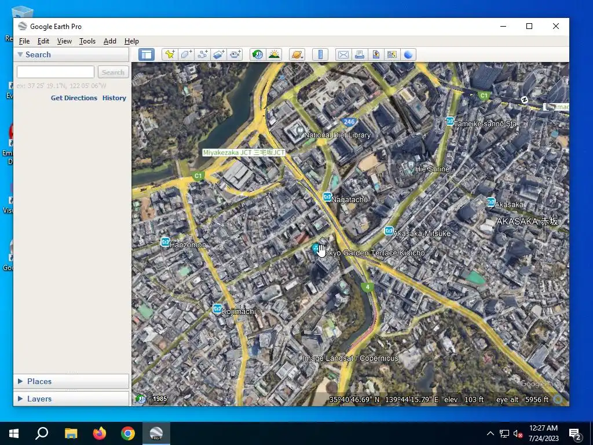Collapse the Search panel
This screenshot has width=593, height=445.
(20, 54)
